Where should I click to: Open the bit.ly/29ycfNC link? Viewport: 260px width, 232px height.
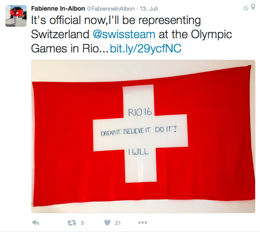click(x=146, y=48)
